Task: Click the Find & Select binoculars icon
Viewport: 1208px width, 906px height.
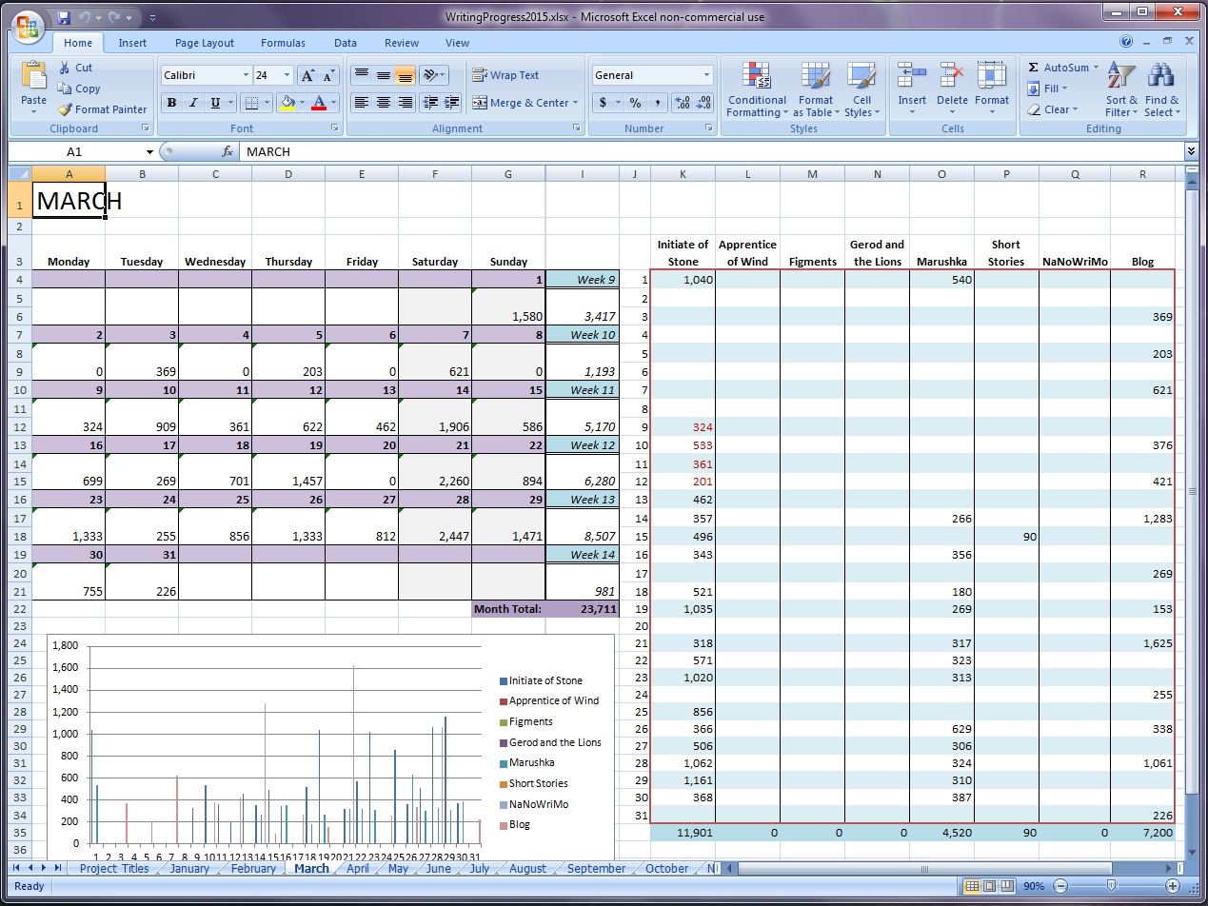Action: pos(1161,78)
